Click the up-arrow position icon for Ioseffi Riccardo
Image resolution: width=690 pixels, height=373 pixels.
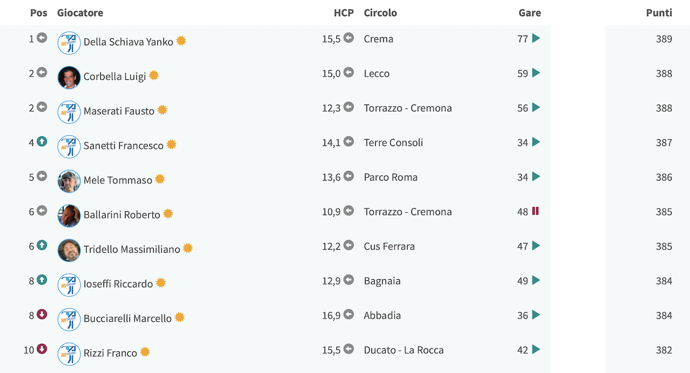pos(42,280)
